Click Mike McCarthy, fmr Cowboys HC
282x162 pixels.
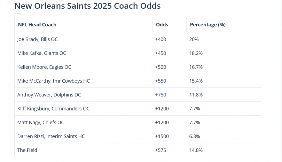point(54,81)
